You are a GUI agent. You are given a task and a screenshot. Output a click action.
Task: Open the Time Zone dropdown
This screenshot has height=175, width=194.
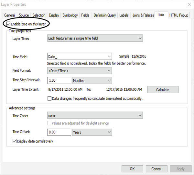(95, 115)
